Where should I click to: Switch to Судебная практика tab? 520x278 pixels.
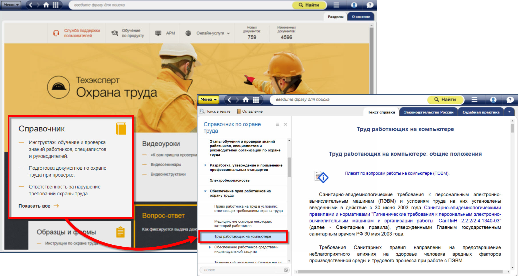(x=481, y=112)
